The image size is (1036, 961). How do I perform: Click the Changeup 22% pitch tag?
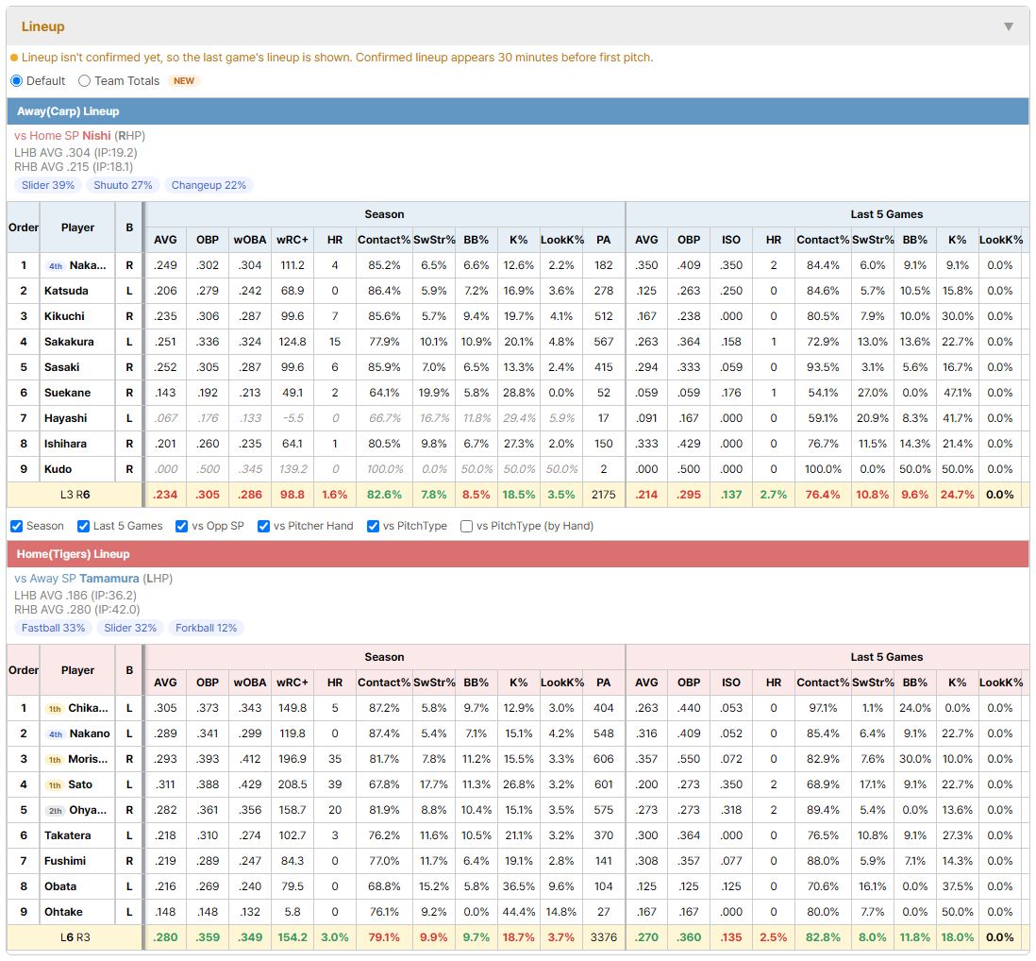point(209,185)
